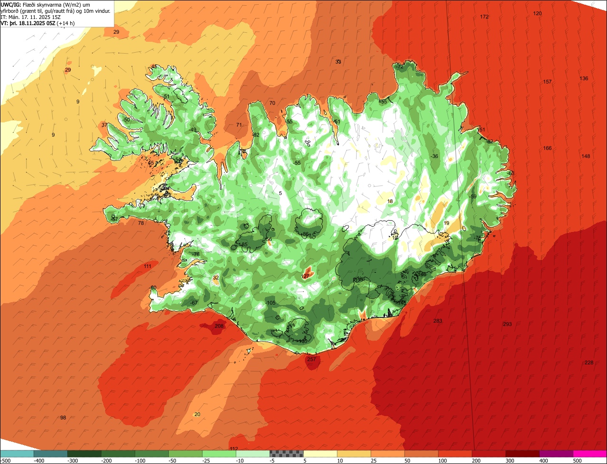Select the flux value 208 in the dark red patch

point(219,326)
